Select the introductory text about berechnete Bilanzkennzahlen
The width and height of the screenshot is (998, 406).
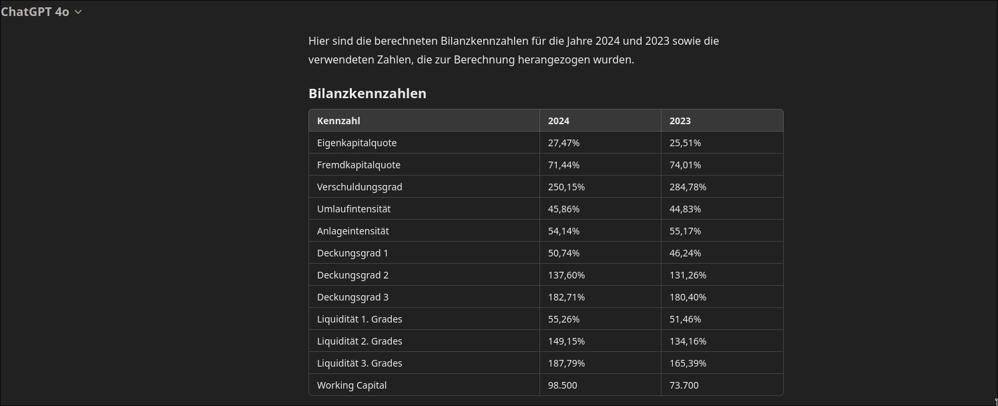(x=513, y=49)
